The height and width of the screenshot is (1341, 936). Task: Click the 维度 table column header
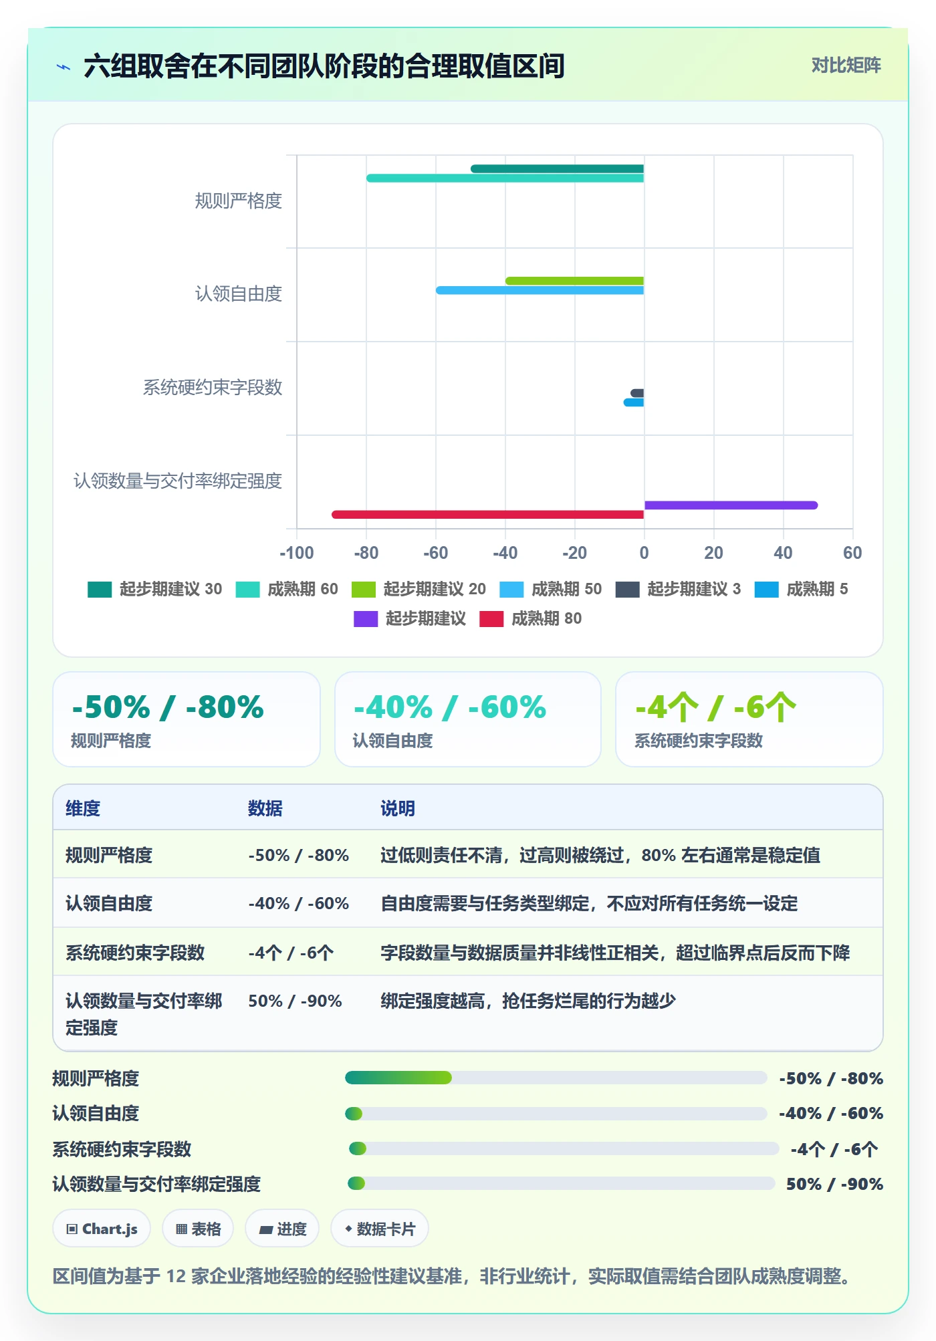coord(83,808)
